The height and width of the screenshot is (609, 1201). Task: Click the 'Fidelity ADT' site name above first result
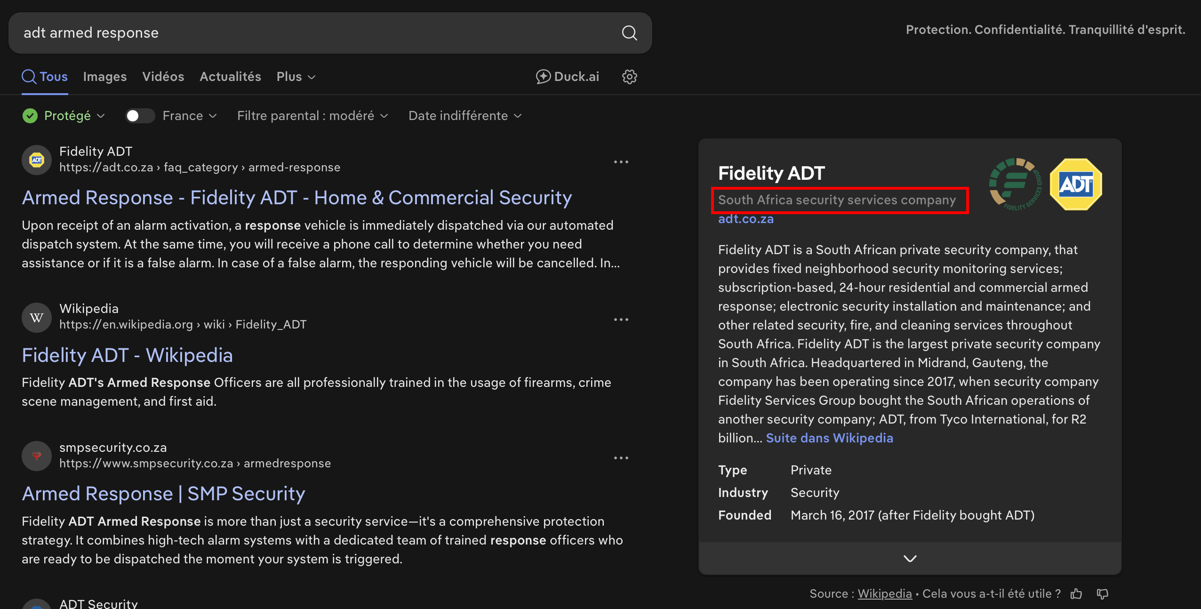coord(96,152)
